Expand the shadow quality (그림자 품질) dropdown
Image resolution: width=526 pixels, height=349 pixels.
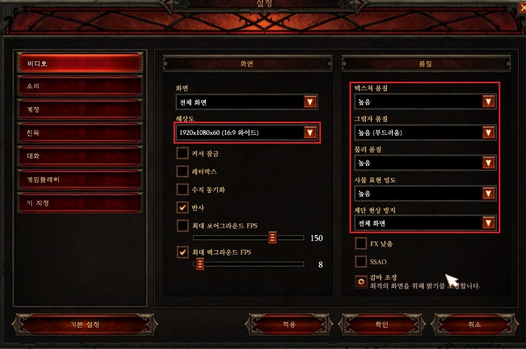(489, 132)
